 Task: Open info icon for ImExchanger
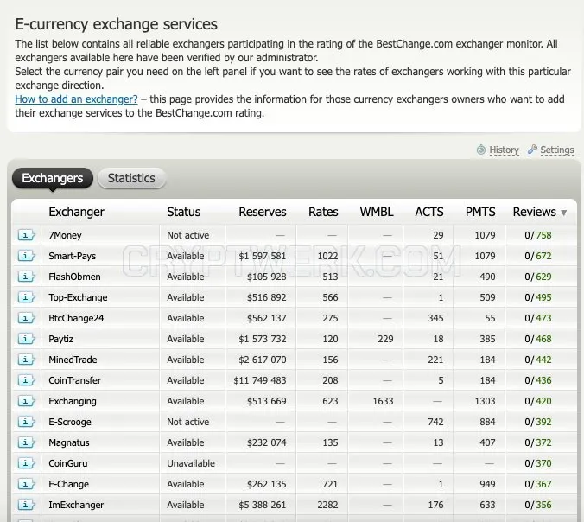click(x=27, y=505)
